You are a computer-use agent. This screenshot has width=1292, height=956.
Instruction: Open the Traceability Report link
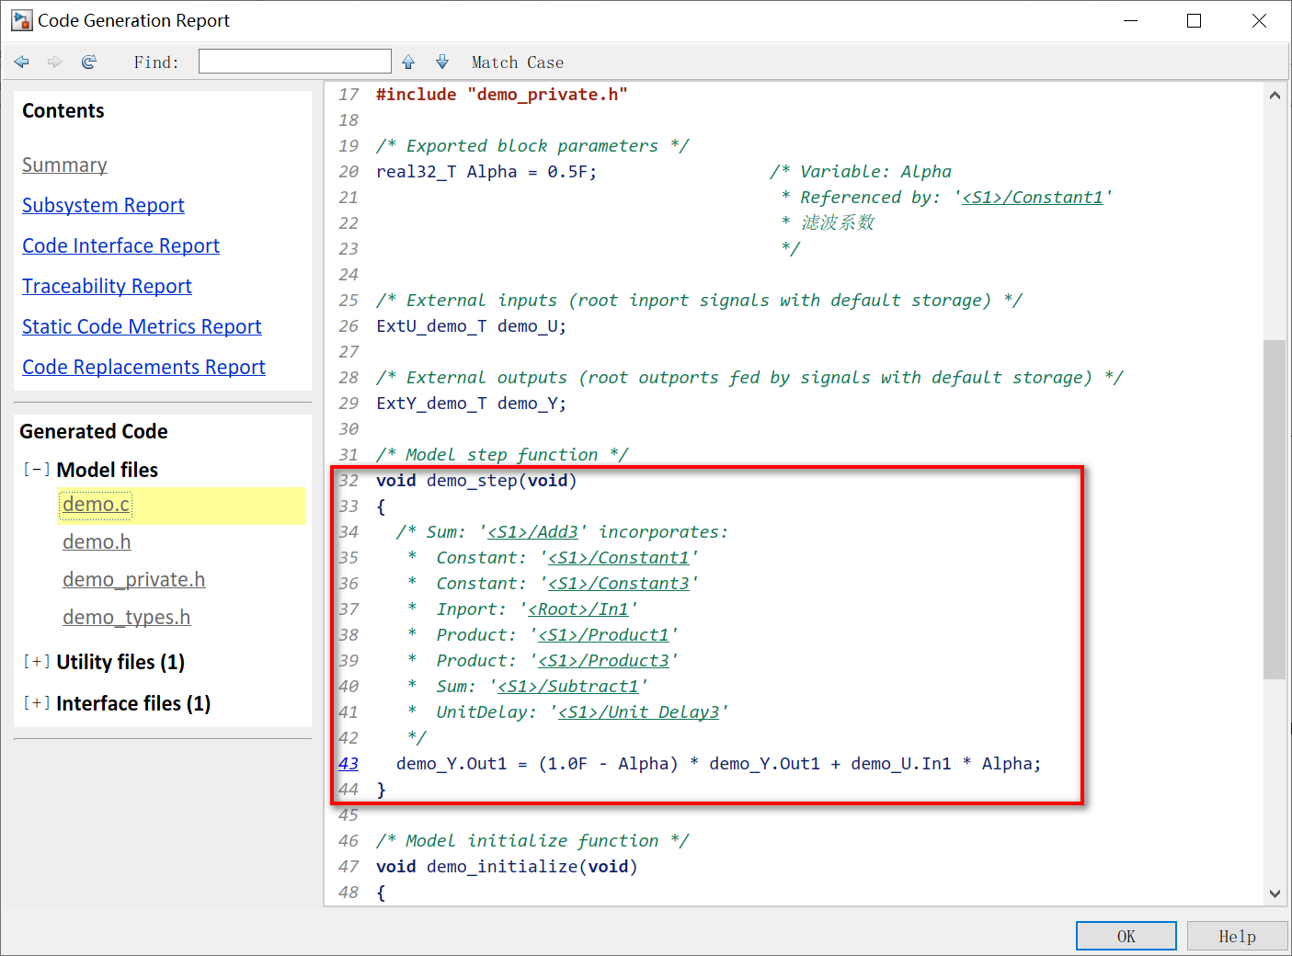click(x=107, y=286)
